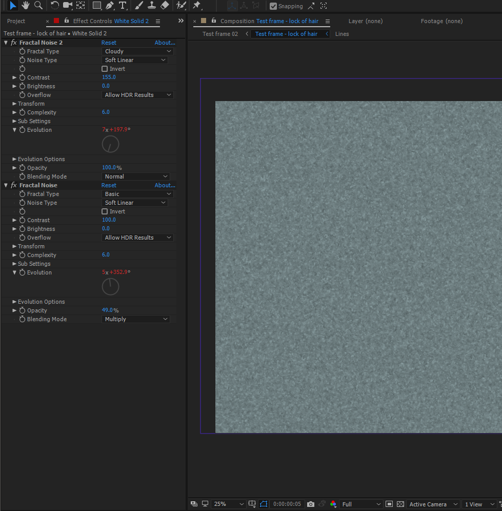Choose the Pen tool
The width and height of the screenshot is (502, 511).
109,6
